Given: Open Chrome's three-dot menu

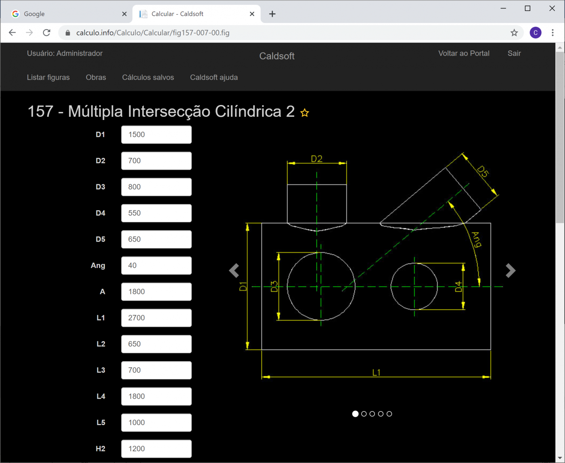Looking at the screenshot, I should coord(552,33).
